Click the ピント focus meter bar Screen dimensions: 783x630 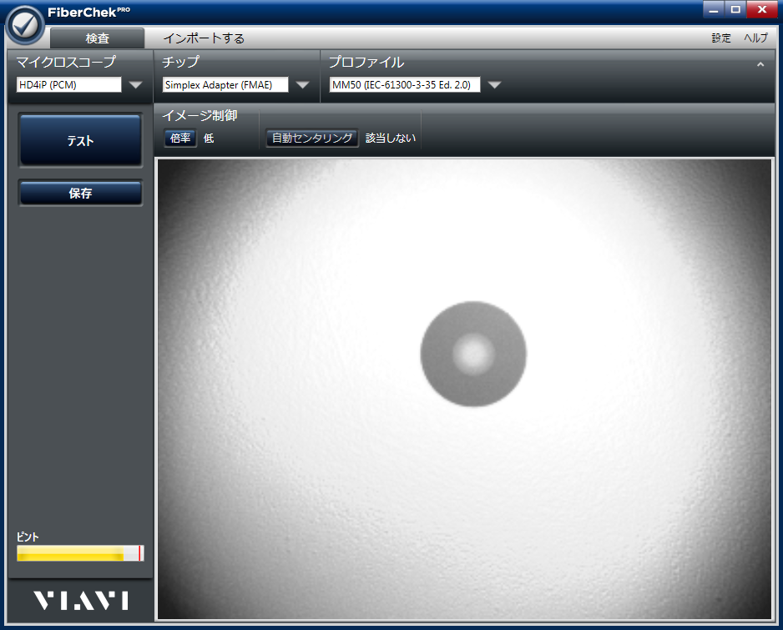80,553
